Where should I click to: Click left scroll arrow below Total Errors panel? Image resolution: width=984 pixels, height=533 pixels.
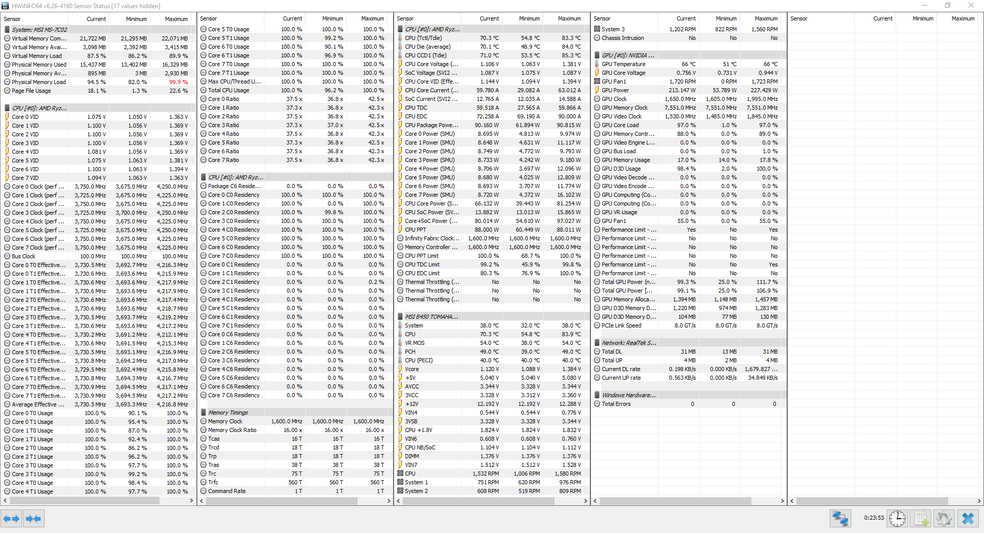pos(596,501)
